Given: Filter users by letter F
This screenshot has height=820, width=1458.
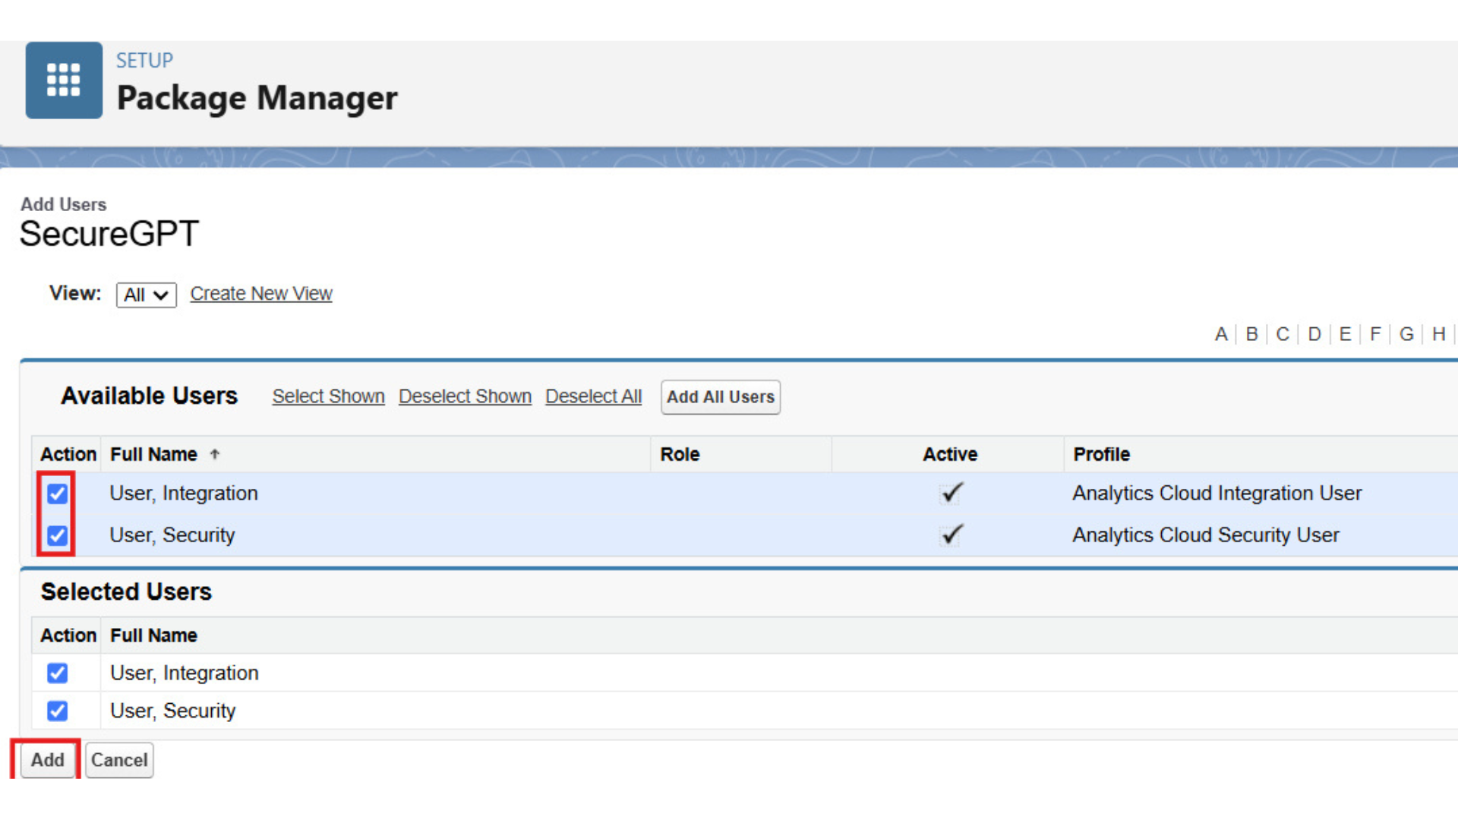Looking at the screenshot, I should pos(1375,334).
